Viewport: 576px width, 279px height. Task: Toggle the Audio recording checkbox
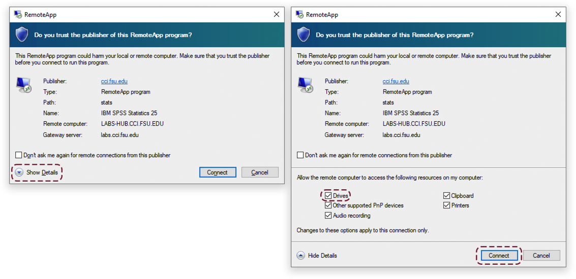point(328,216)
